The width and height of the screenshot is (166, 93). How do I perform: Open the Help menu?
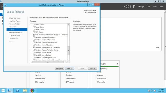(161, 7)
